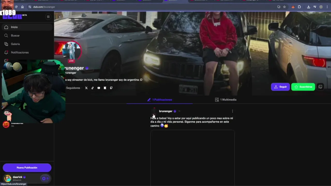Click the Buscar magnifier icon
This screenshot has height=186, width=331.
pos(6,36)
